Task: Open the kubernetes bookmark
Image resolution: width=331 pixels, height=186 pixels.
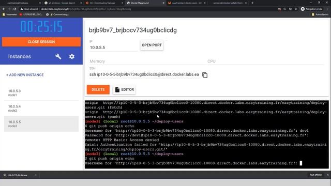Action: pyautogui.click(x=10, y=14)
